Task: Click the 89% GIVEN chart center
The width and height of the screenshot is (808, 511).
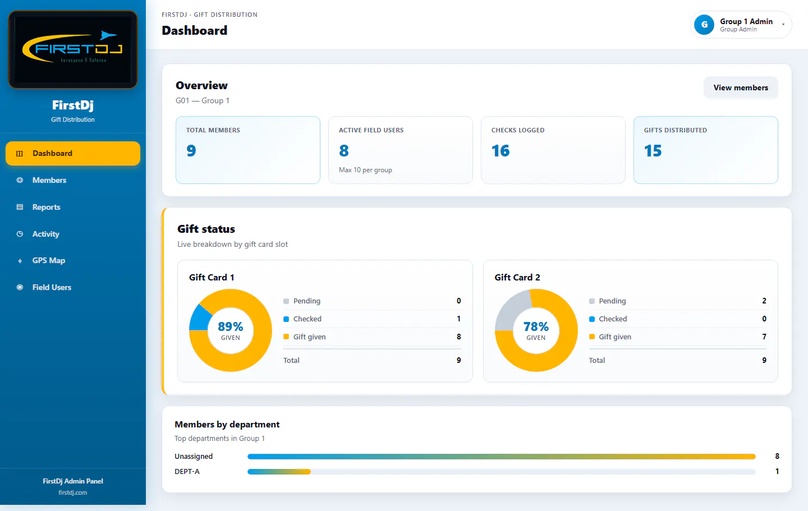Action: (x=231, y=330)
